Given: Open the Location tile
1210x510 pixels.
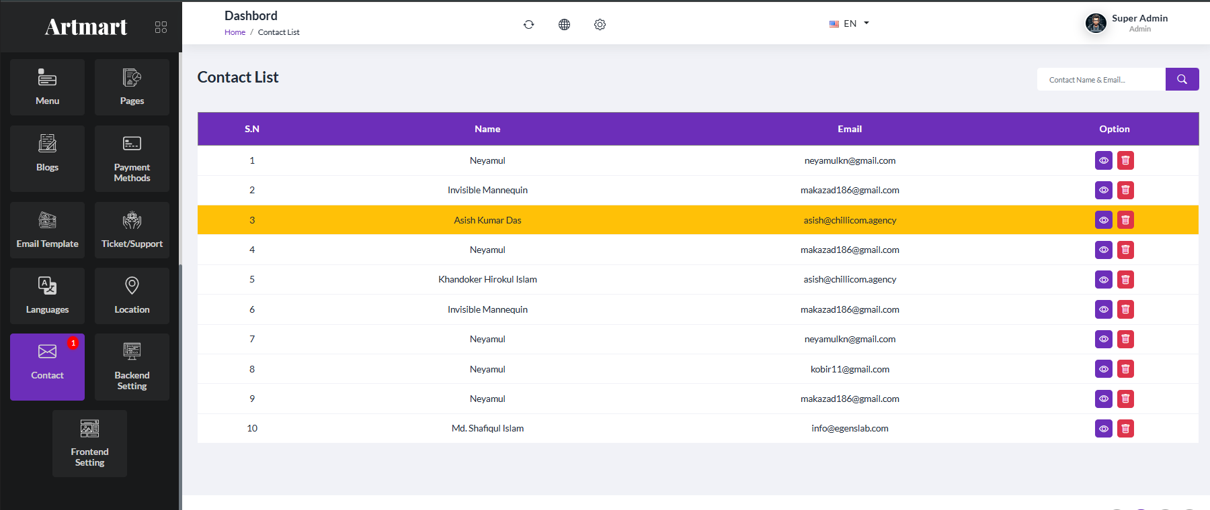Looking at the screenshot, I should [132, 296].
